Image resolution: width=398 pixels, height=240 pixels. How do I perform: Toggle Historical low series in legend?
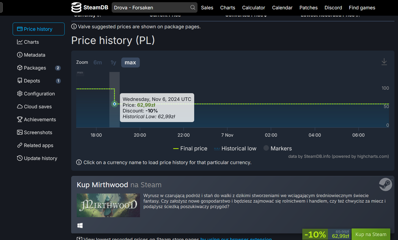point(235,148)
